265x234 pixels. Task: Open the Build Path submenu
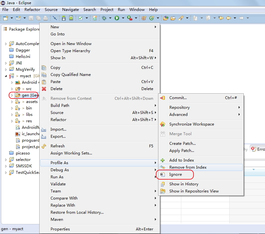pyautogui.click(x=100, y=106)
